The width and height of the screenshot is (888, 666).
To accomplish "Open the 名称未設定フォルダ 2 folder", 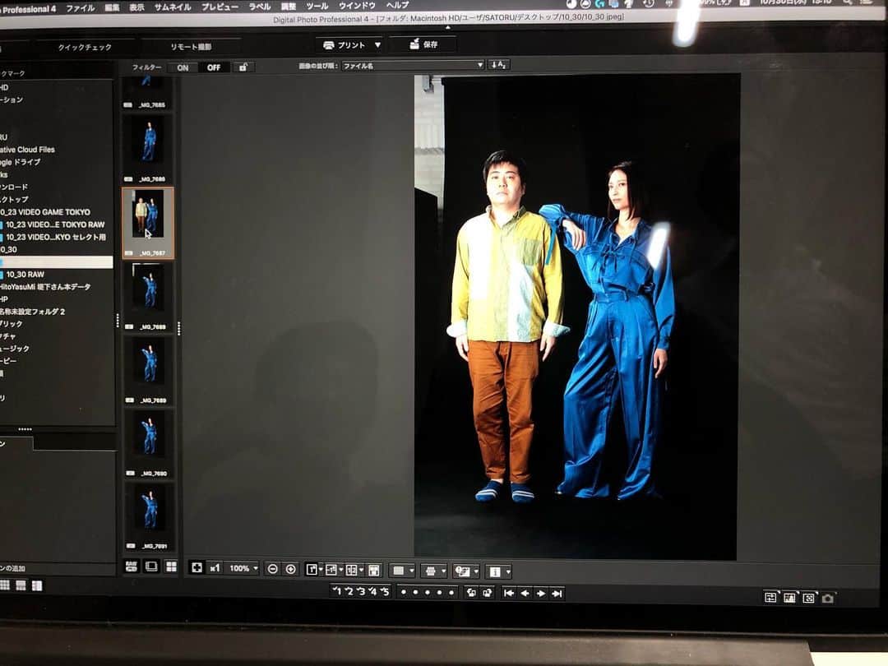I will (x=32, y=312).
